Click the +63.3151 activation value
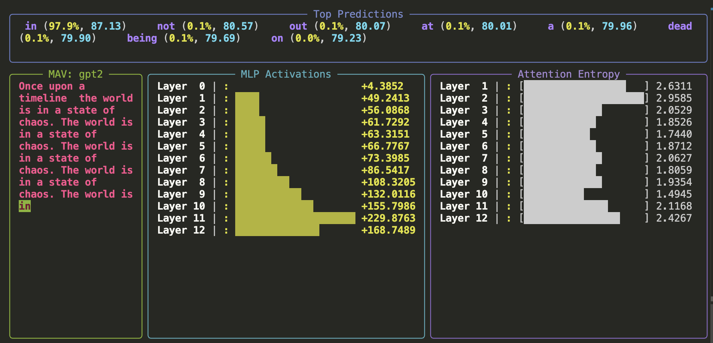713x343 pixels. click(x=386, y=134)
